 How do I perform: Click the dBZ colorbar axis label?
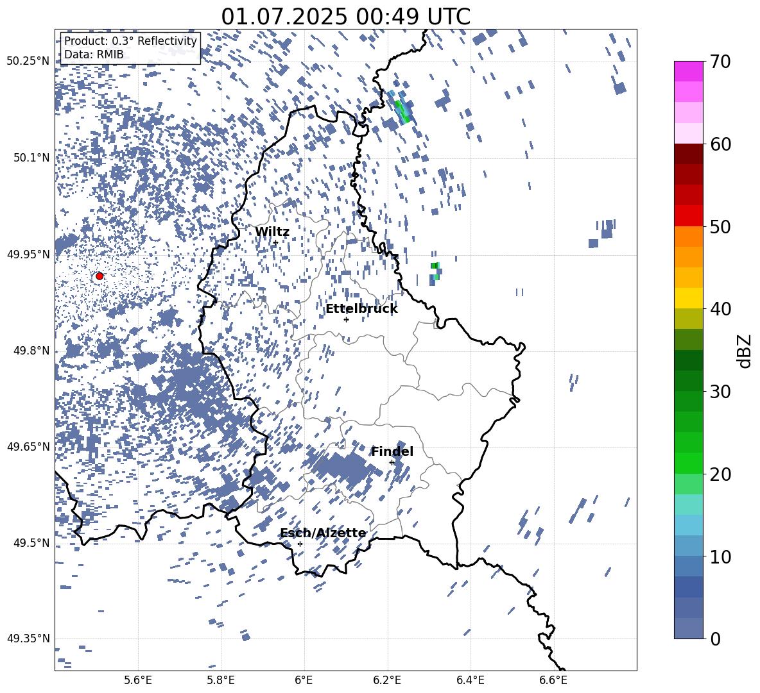(745, 351)
